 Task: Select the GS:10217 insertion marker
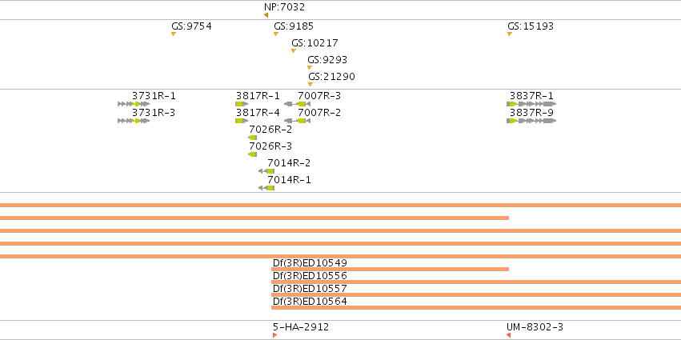pos(294,51)
